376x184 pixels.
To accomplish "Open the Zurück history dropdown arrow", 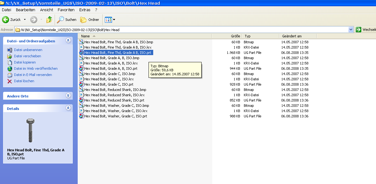I will click(x=25, y=20).
